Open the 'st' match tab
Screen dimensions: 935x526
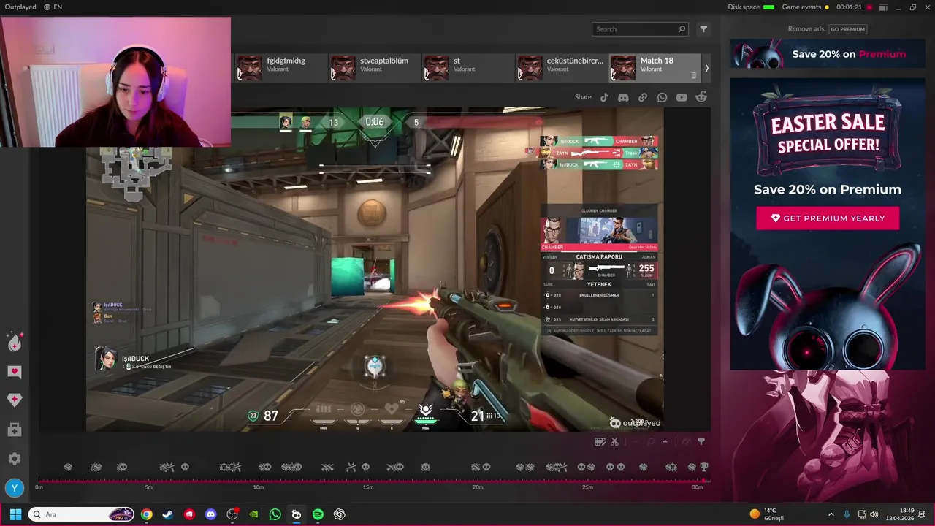[x=468, y=67]
